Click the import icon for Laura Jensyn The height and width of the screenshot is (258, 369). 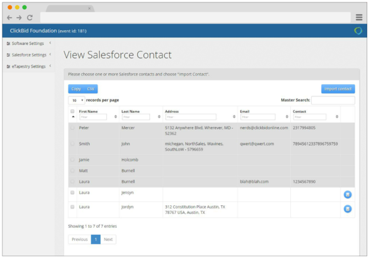347,194
